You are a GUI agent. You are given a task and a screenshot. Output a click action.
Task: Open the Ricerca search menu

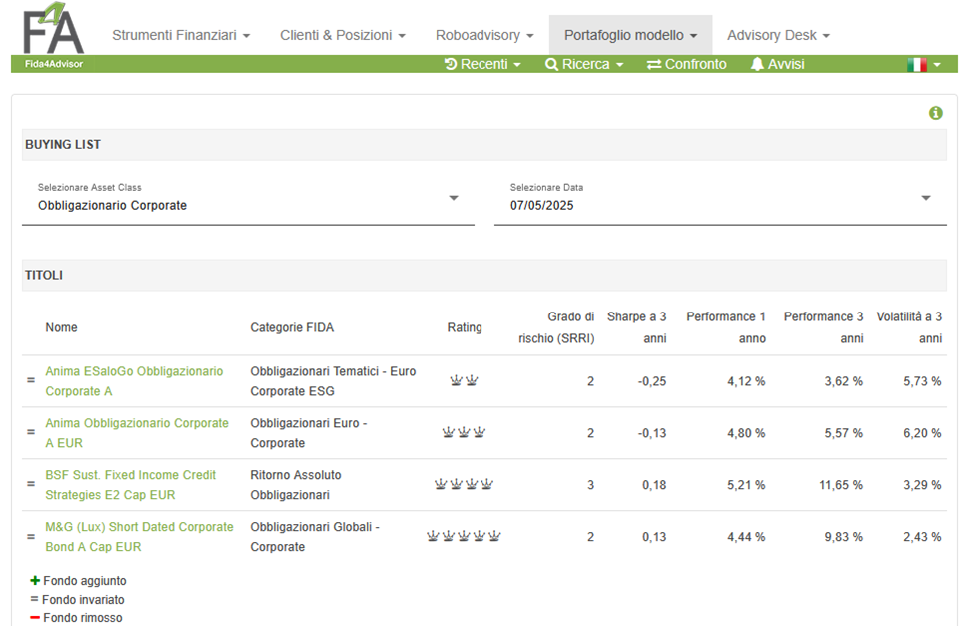(x=584, y=65)
